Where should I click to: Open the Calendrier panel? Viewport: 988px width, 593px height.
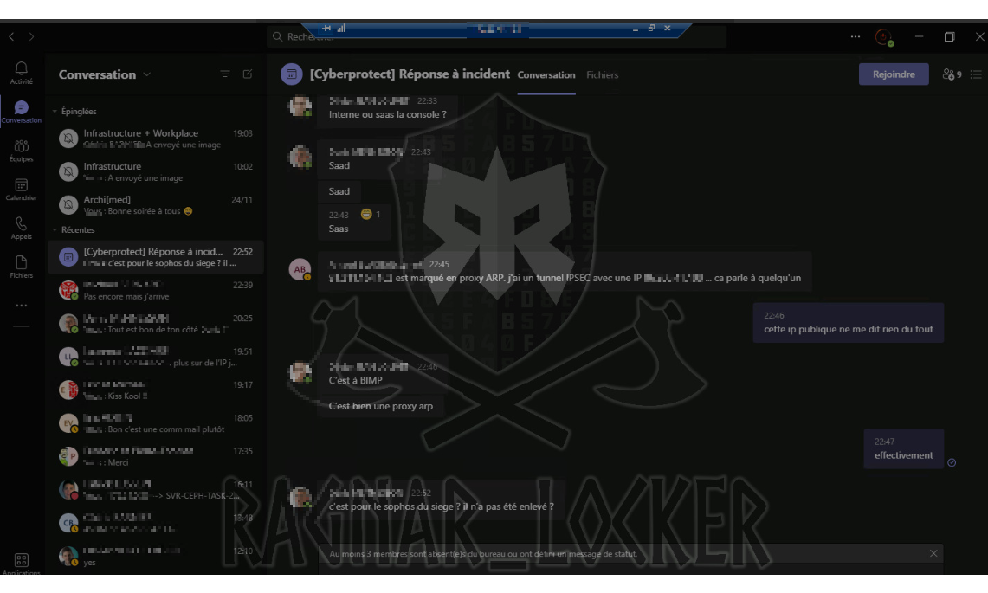click(x=21, y=190)
